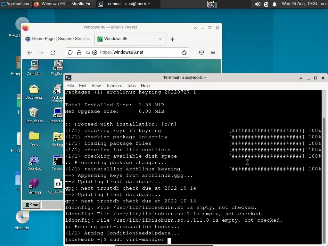Open the WELCOME markdown file icon
The width and height of the screenshot is (328, 246).
[56, 186]
